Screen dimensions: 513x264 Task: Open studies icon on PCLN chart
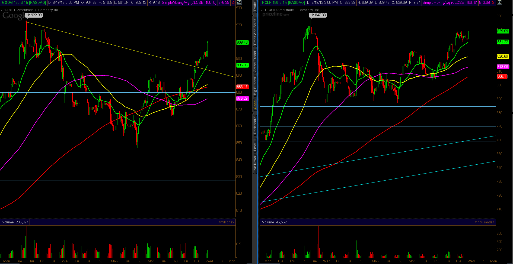(499, 2)
